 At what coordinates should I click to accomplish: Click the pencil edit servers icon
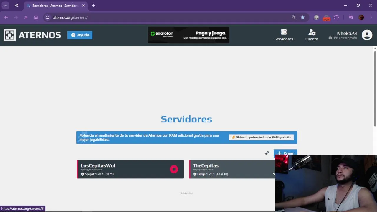click(x=267, y=153)
